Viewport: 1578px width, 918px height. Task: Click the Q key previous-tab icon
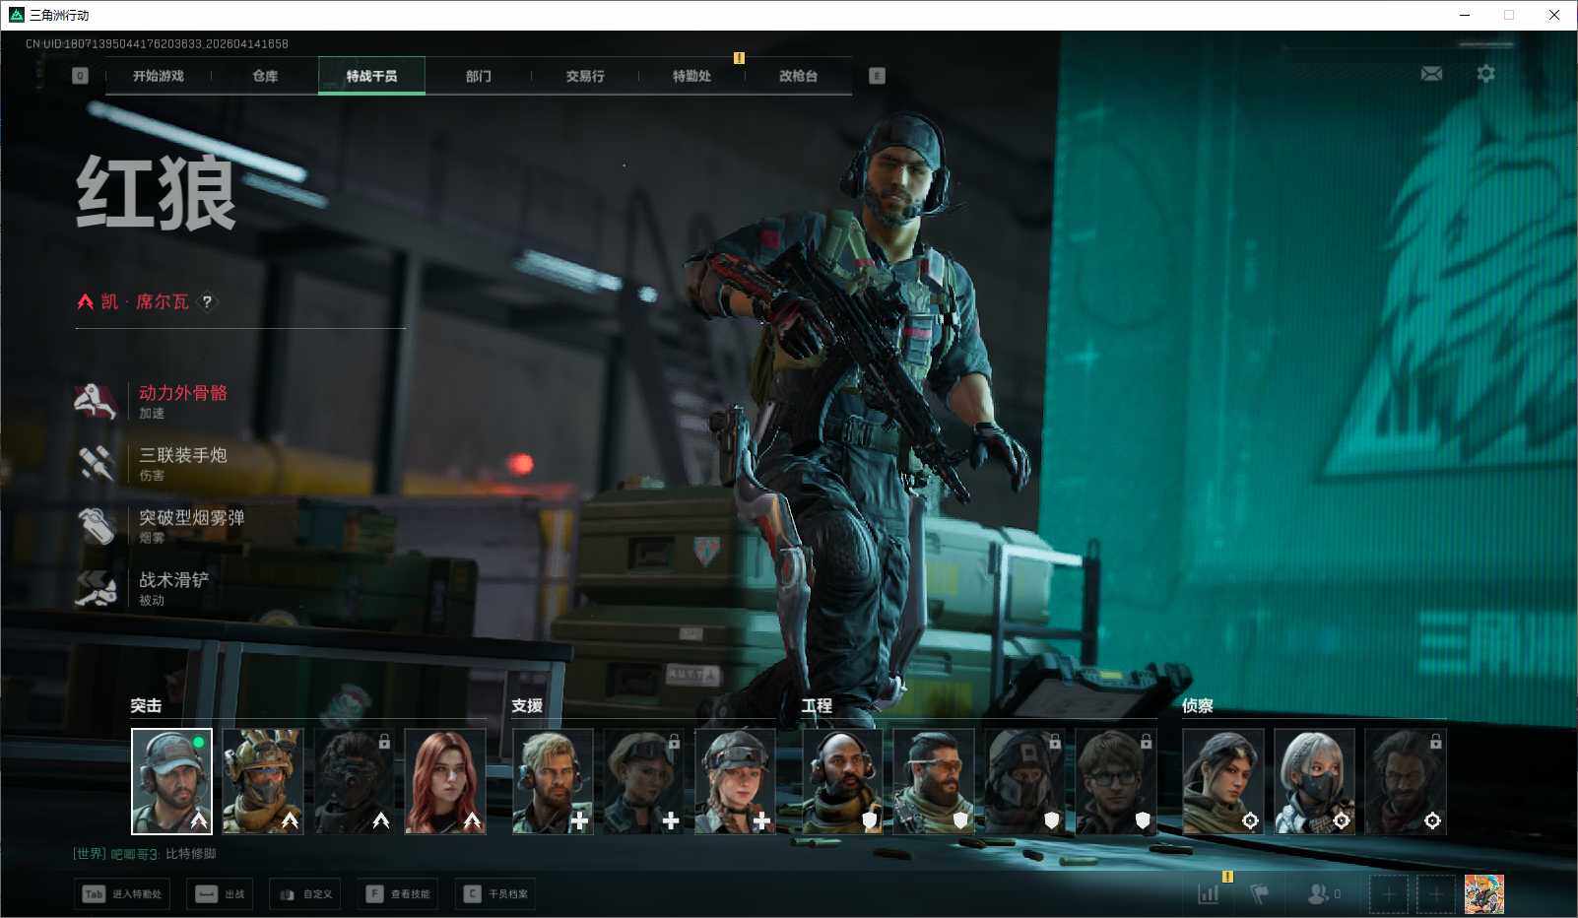[80, 76]
